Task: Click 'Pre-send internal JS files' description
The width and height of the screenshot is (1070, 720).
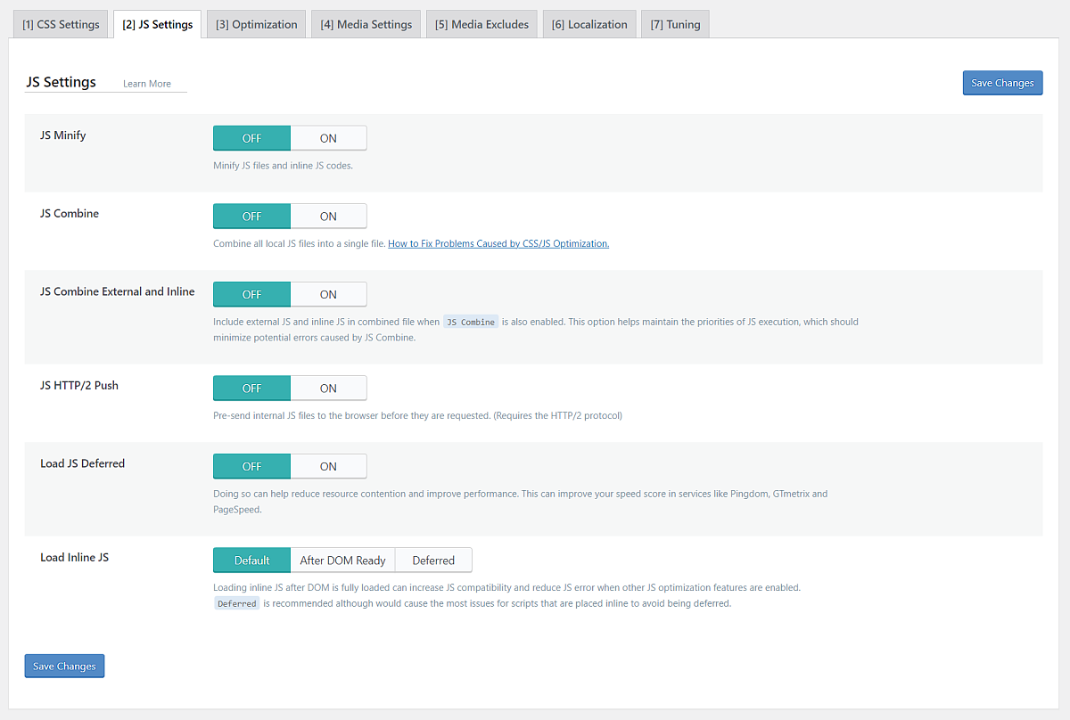Action: pos(417,415)
